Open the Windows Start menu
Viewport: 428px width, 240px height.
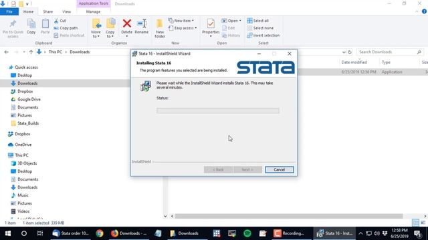(8, 233)
